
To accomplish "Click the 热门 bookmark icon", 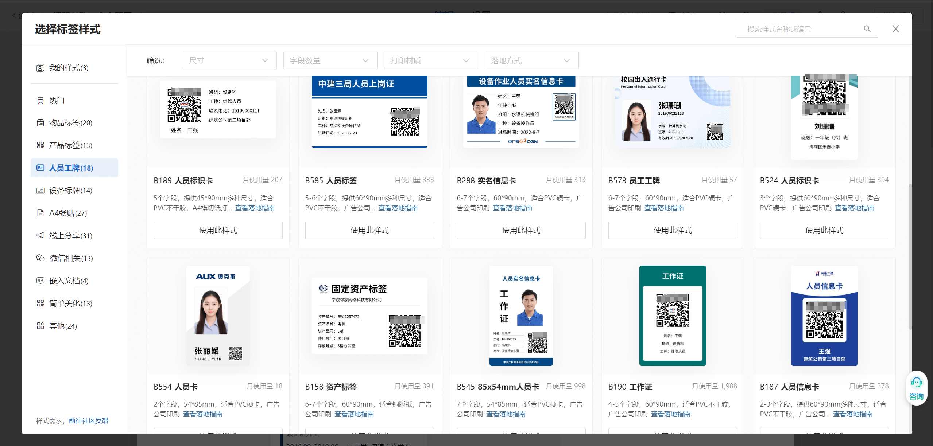I will (40, 101).
